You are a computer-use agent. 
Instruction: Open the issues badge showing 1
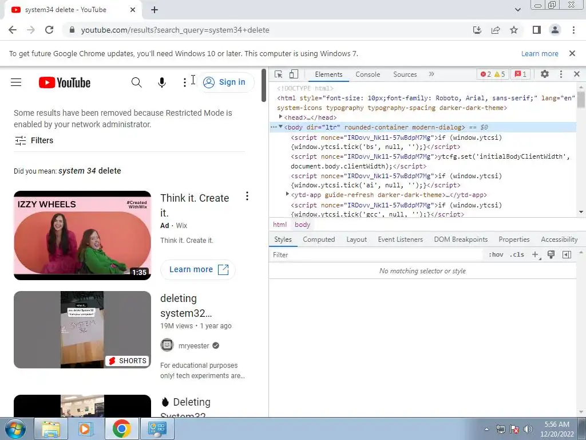pos(521,74)
